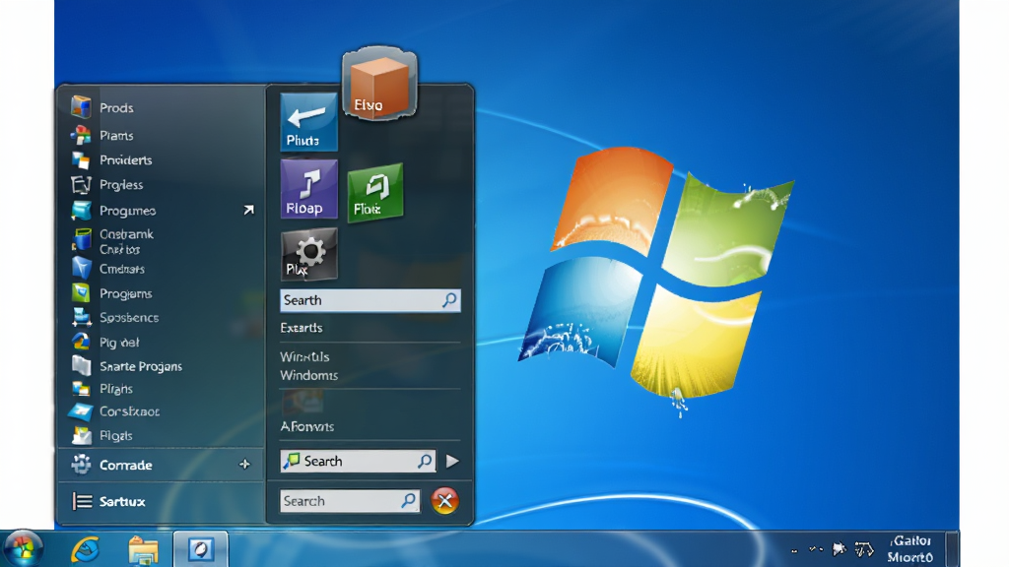Launch Internet Explorer from the taskbar
The height and width of the screenshot is (567, 1009).
click(x=86, y=549)
